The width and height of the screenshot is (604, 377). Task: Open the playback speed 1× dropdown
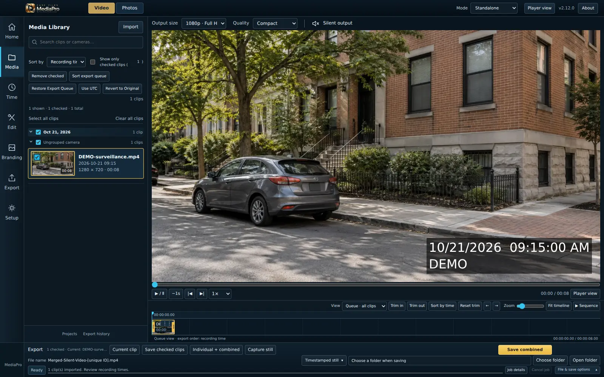click(x=220, y=294)
